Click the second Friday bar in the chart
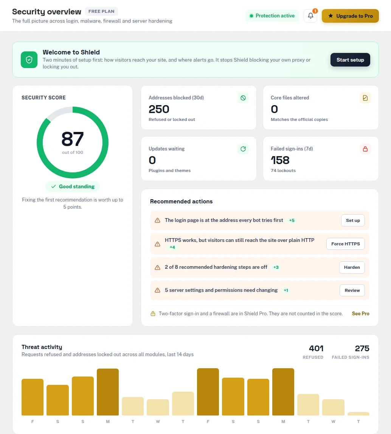 click(x=208, y=392)
